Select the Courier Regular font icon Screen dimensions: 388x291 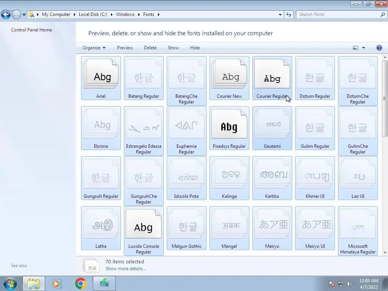pyautogui.click(x=272, y=78)
